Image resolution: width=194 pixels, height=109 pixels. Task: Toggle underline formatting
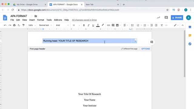coord(93,25)
